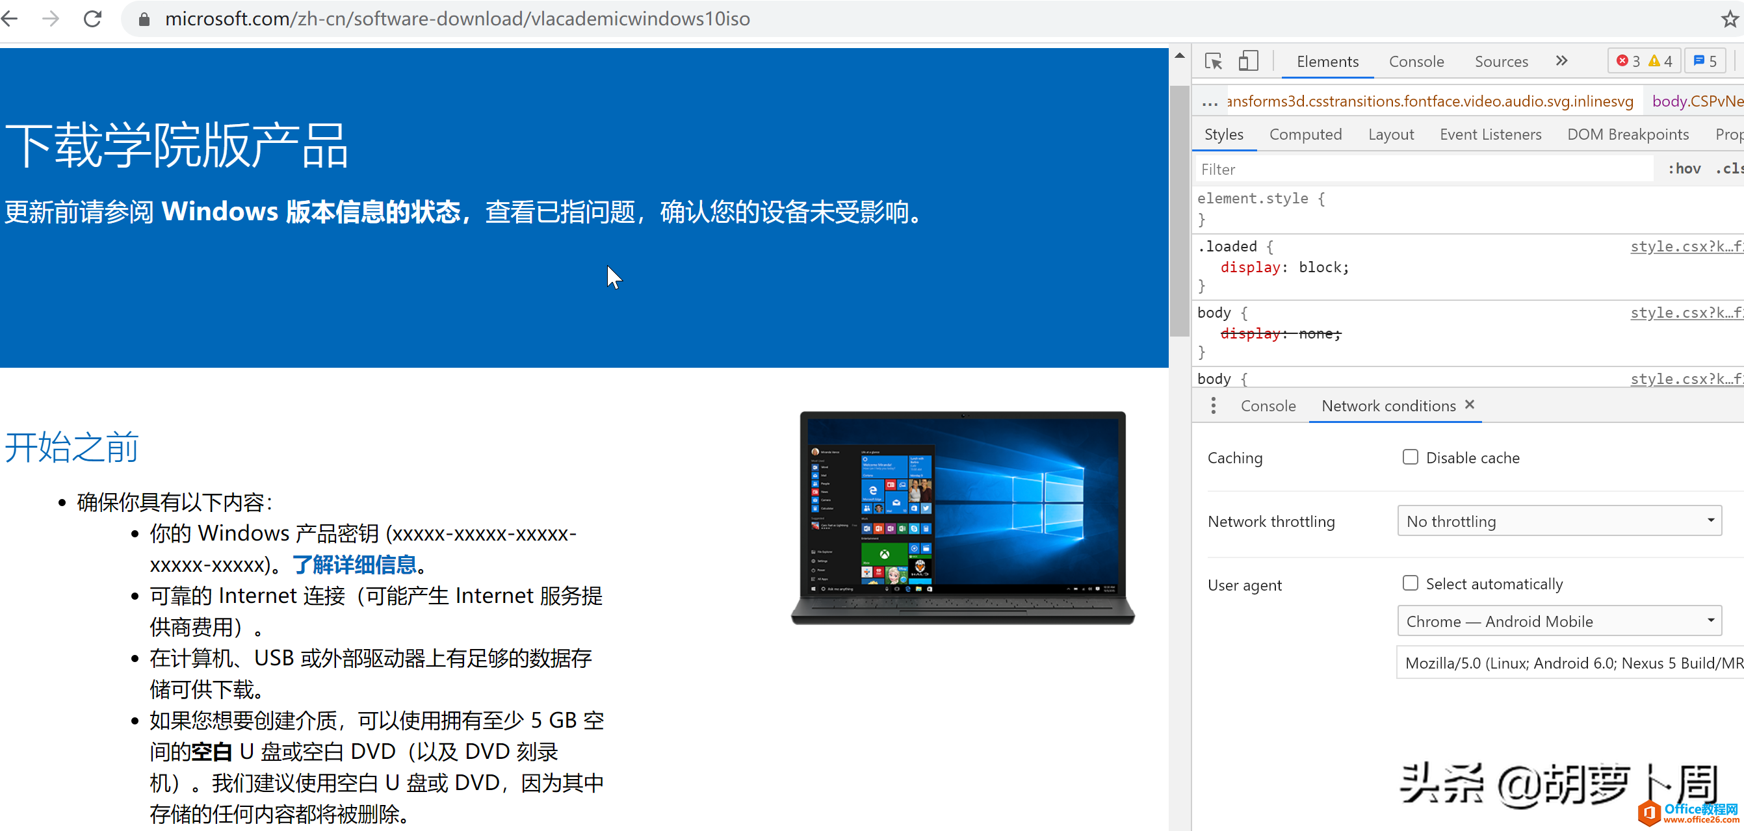Switch to the Console tab in top bar
Screen dimensions: 1744x831
coord(1416,62)
